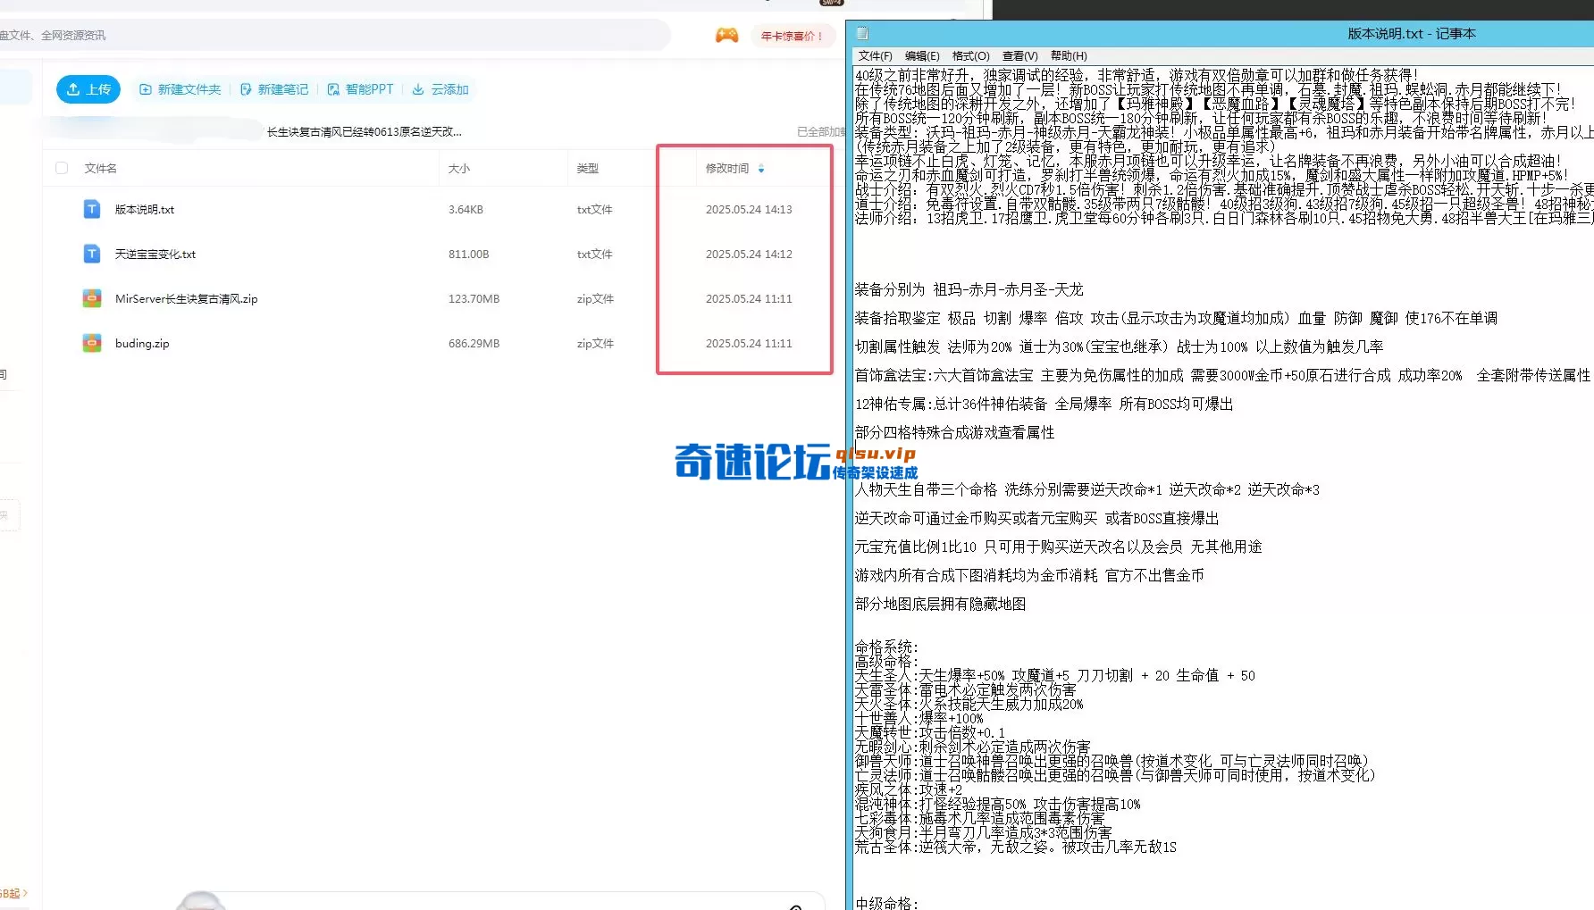Check the row for 版本说明.txt
Viewport: 1594px width, 910px height.
click(61, 209)
